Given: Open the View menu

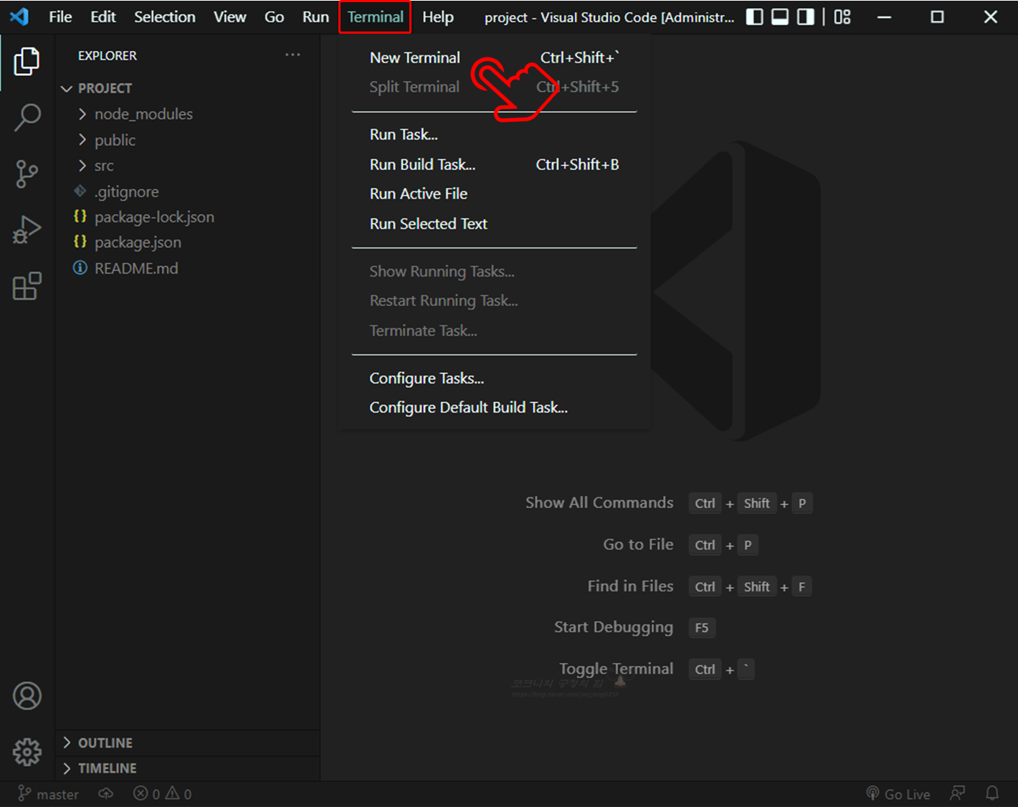Looking at the screenshot, I should [229, 16].
